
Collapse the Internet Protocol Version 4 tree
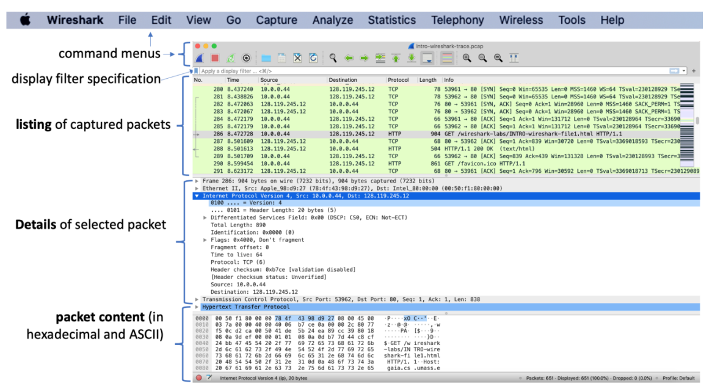[197, 196]
